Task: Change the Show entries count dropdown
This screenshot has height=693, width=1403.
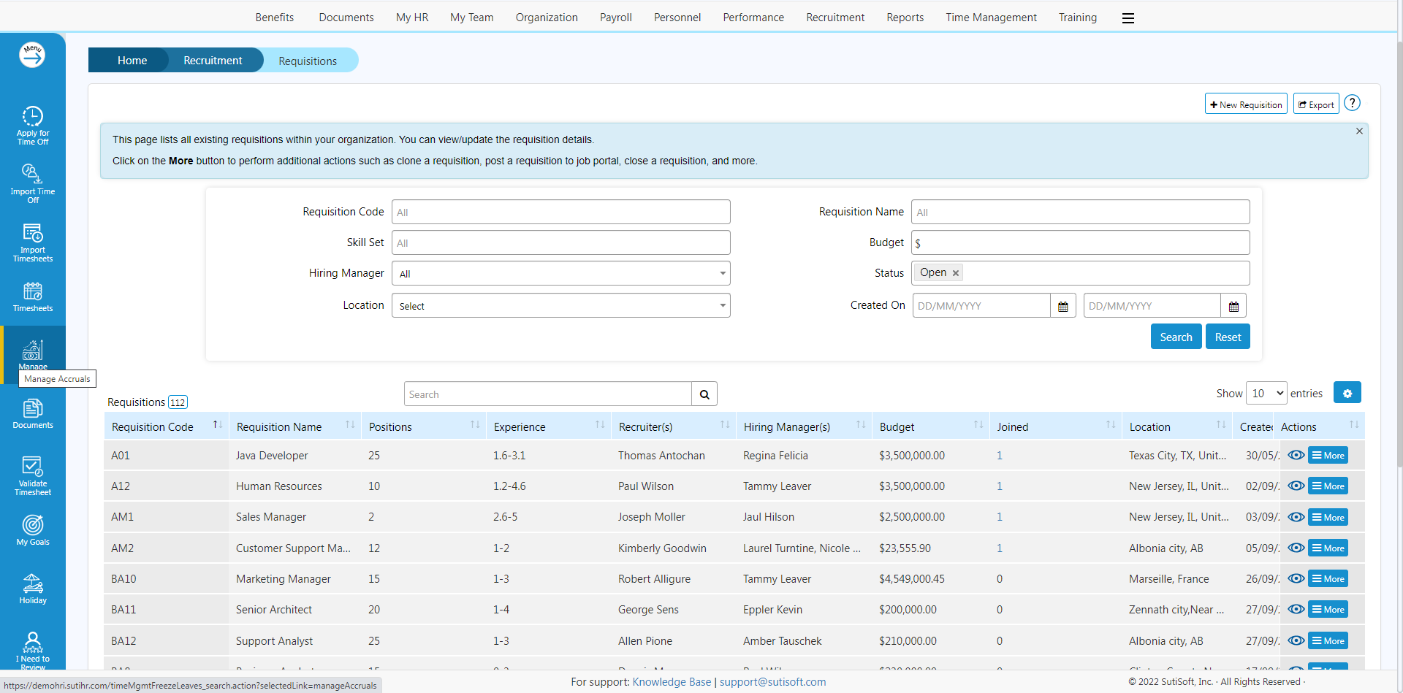Action: [1266, 393]
